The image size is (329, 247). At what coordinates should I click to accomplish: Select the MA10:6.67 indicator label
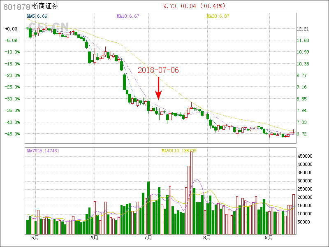pyautogui.click(x=128, y=16)
